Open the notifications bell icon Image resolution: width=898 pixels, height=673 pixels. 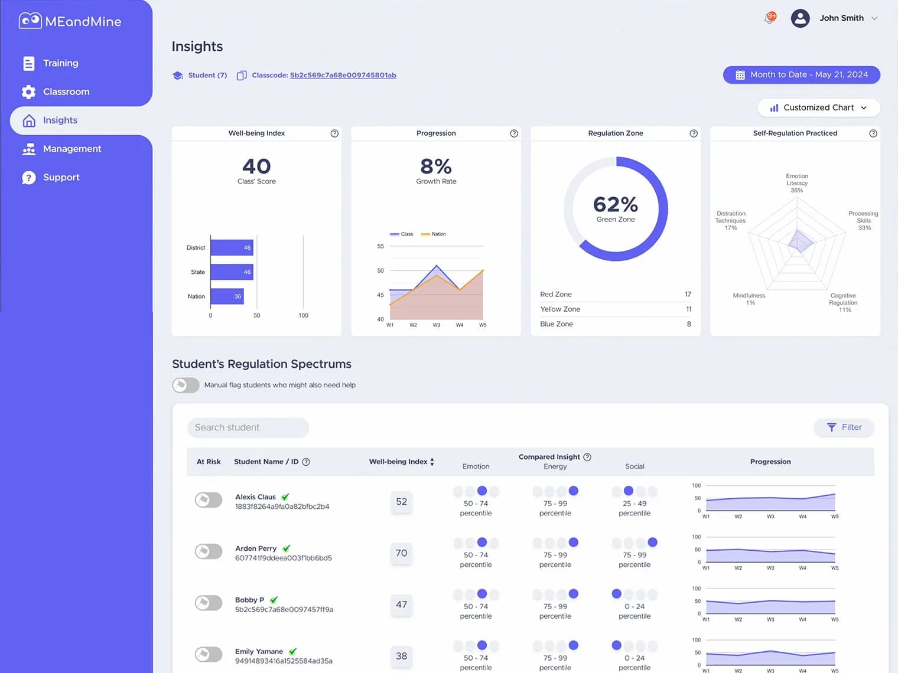tap(770, 18)
